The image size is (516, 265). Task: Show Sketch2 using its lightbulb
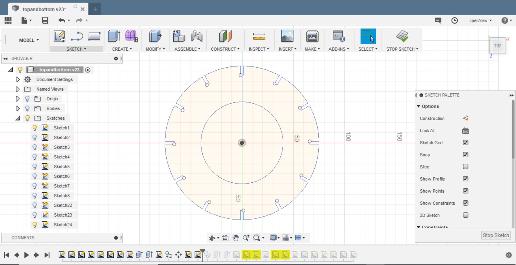35,137
